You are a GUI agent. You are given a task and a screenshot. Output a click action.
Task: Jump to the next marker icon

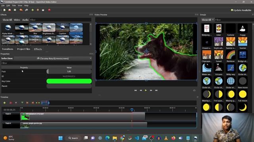coord(33,103)
